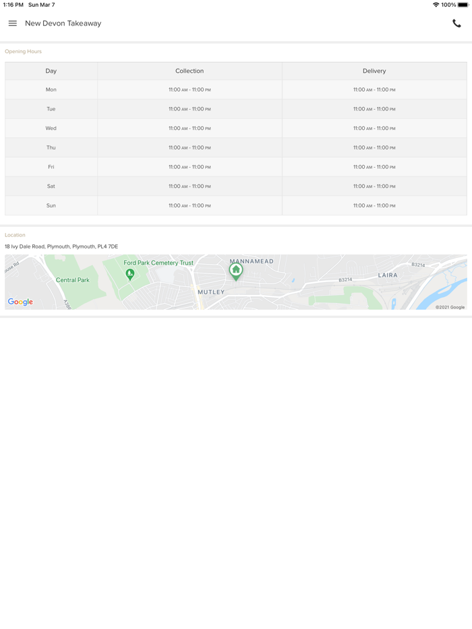Tap Friday's collection hours cell
The image size is (472, 629).
pos(189,167)
